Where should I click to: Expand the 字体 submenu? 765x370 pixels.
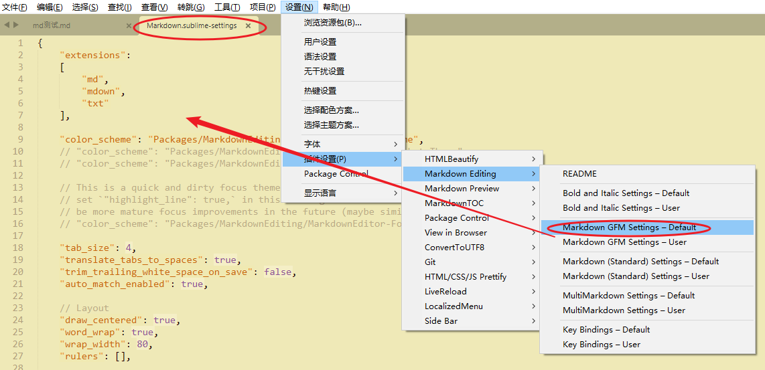pos(344,145)
